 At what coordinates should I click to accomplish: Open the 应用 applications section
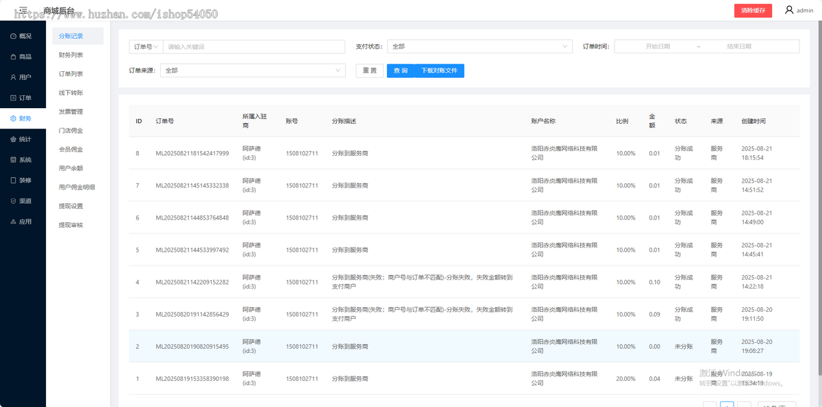point(23,221)
